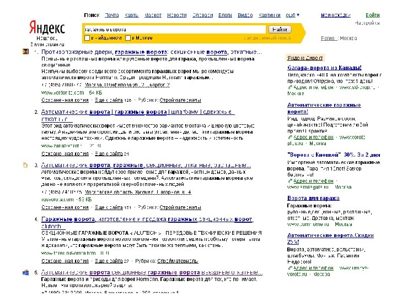Open 'Сохраненная копия' for result 3
397x297 pixels.
click(x=65, y=207)
